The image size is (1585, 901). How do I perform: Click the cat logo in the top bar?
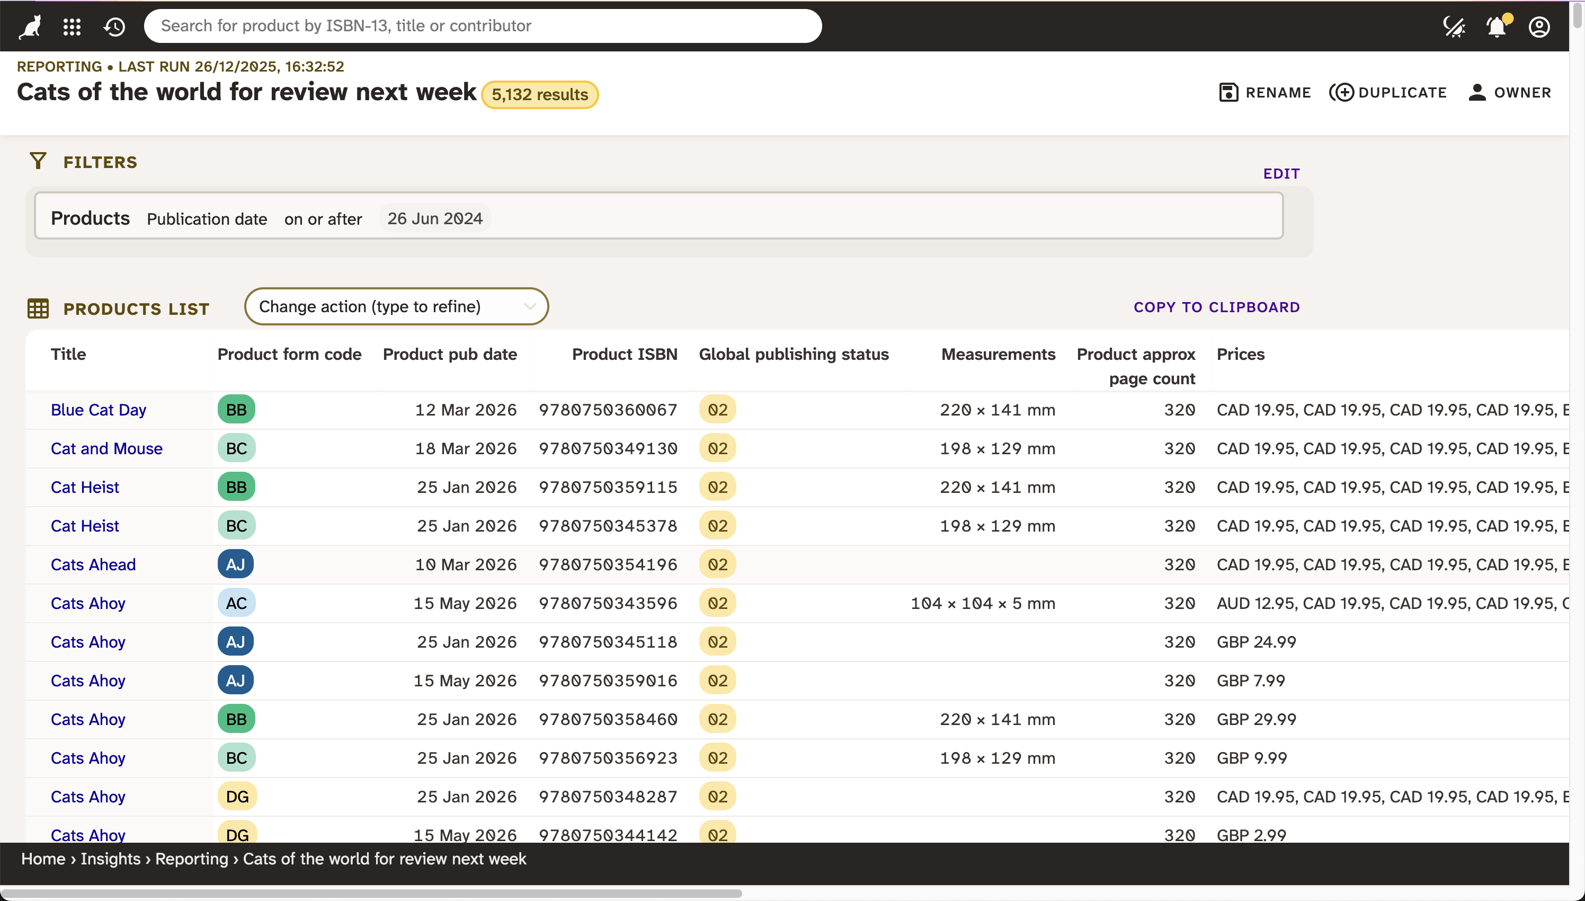(29, 26)
